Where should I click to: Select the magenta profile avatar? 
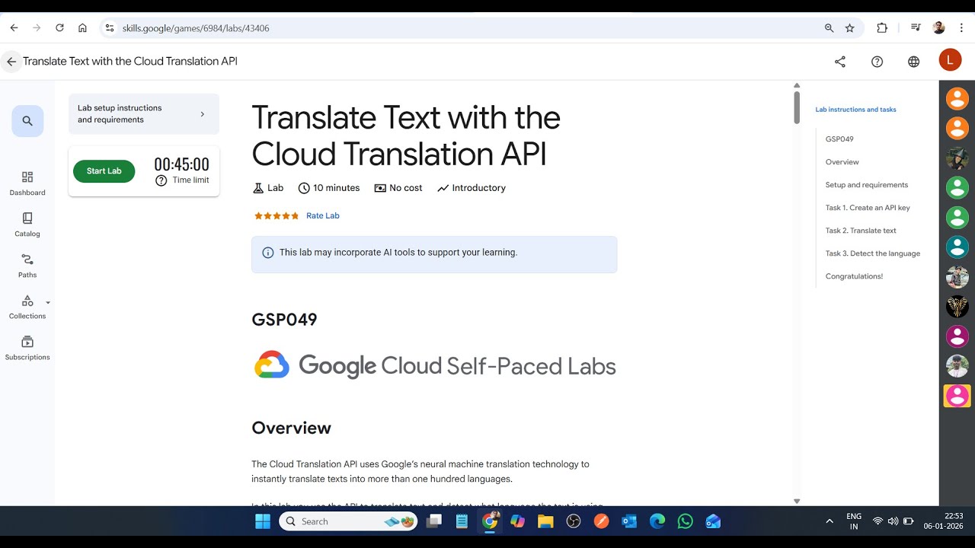click(957, 336)
